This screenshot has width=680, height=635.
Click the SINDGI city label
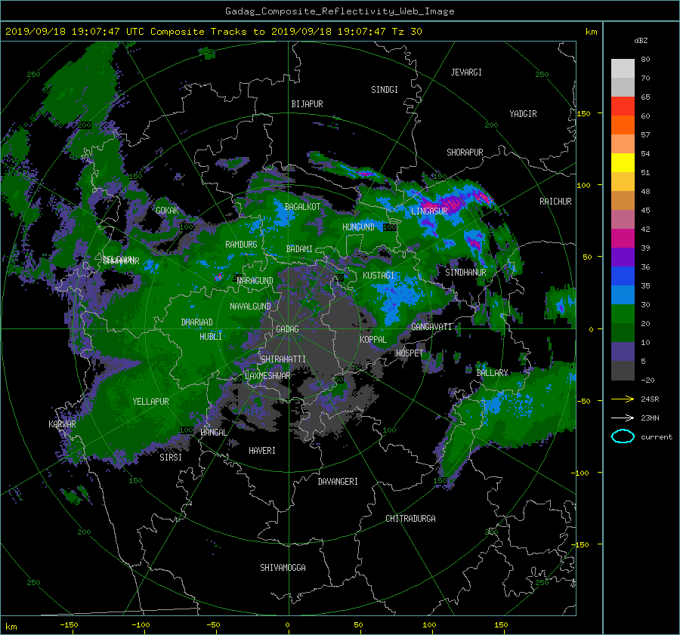pyautogui.click(x=385, y=90)
